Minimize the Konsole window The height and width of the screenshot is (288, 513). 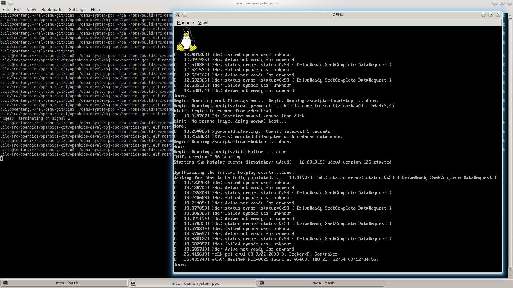495,3
